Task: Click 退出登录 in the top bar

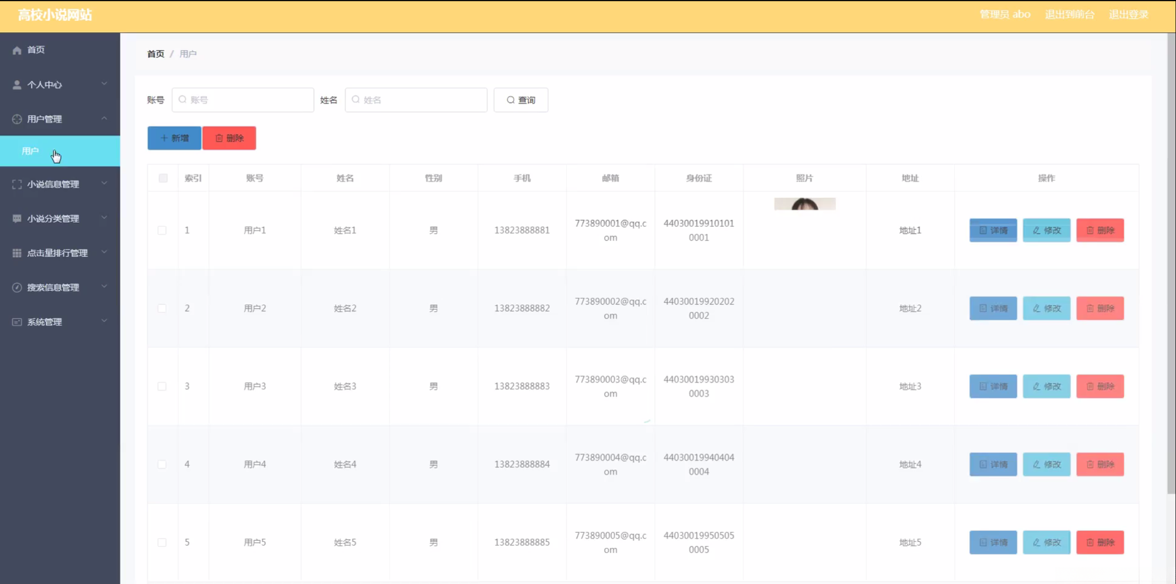Action: pyautogui.click(x=1128, y=14)
